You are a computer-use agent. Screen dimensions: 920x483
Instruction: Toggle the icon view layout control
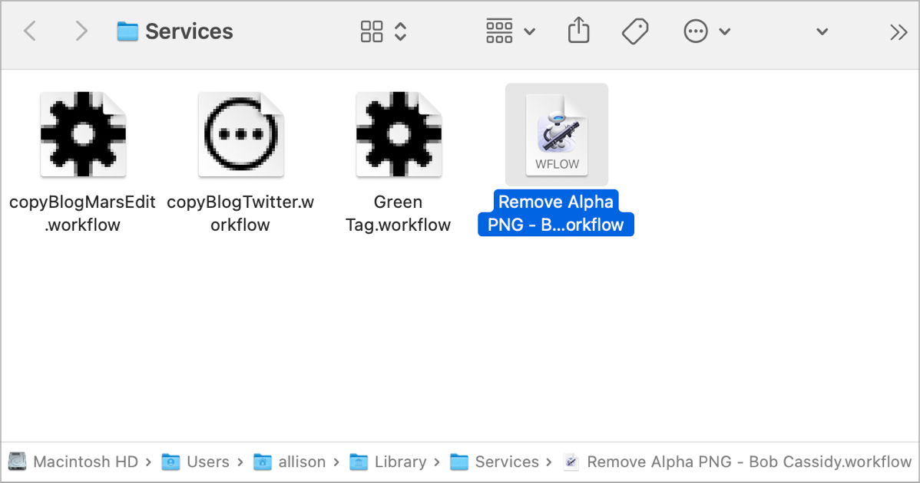372,31
